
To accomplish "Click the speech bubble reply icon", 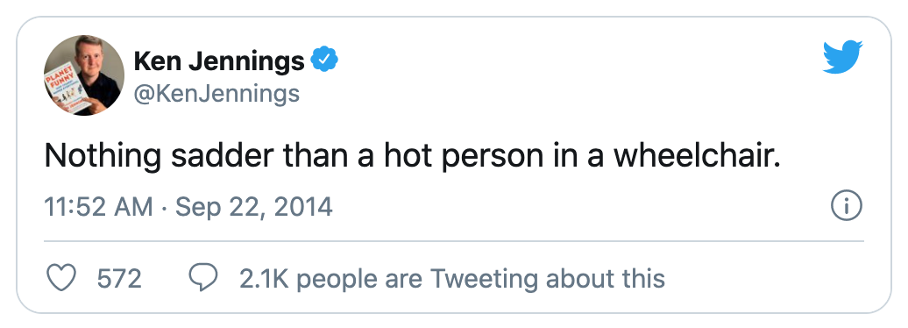I will tap(203, 279).
